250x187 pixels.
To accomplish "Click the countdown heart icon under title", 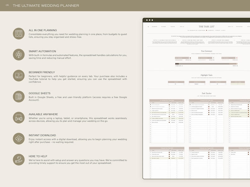I will click(x=207, y=30).
